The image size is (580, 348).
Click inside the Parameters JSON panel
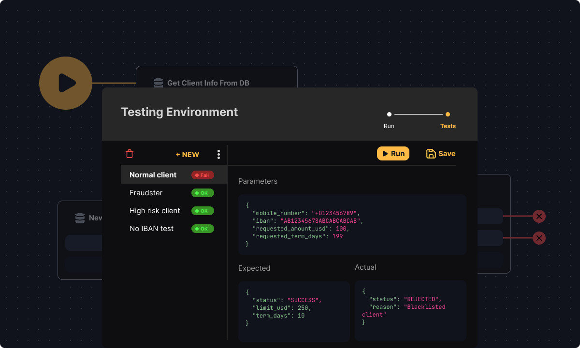pos(352,224)
